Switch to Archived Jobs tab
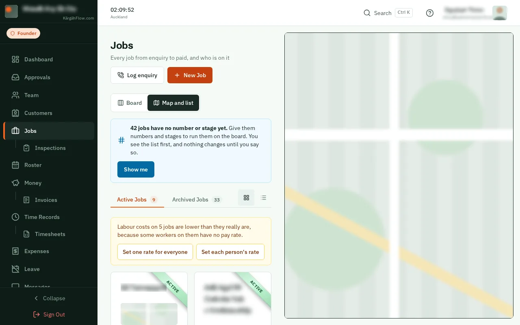This screenshot has width=520, height=325. coord(197,199)
